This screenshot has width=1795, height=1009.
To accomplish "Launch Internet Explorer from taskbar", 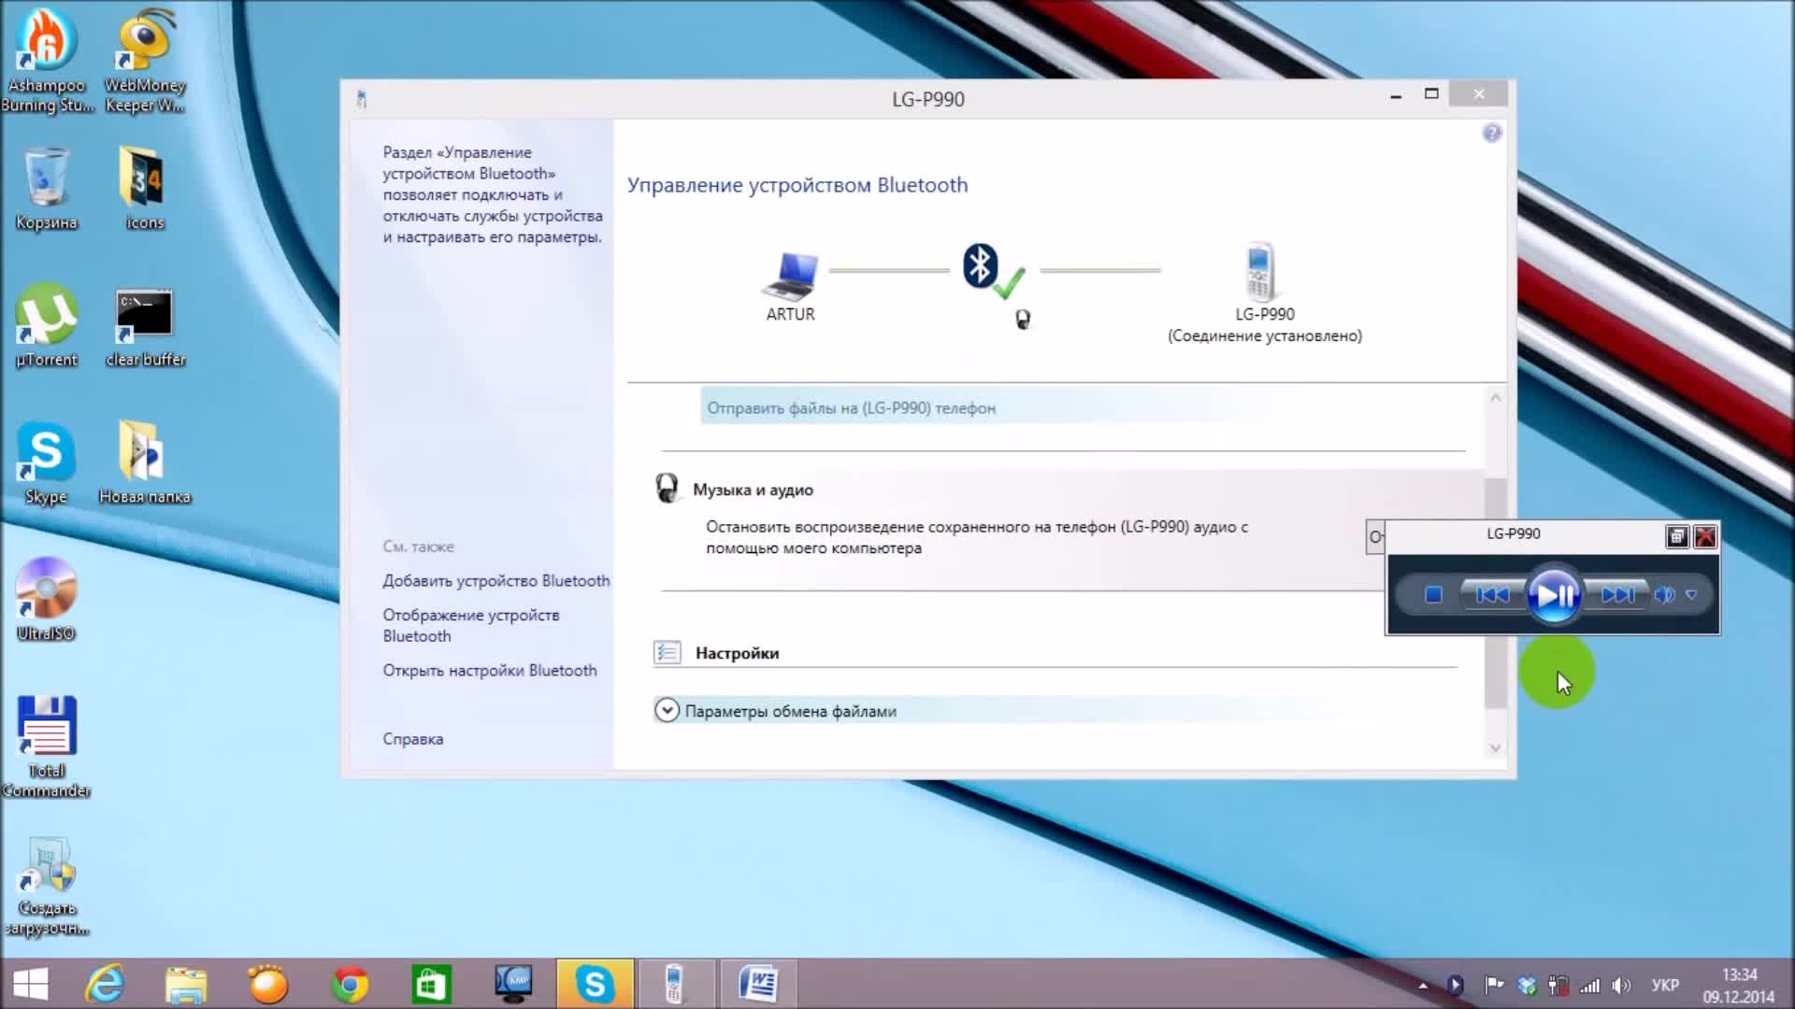I will (105, 985).
